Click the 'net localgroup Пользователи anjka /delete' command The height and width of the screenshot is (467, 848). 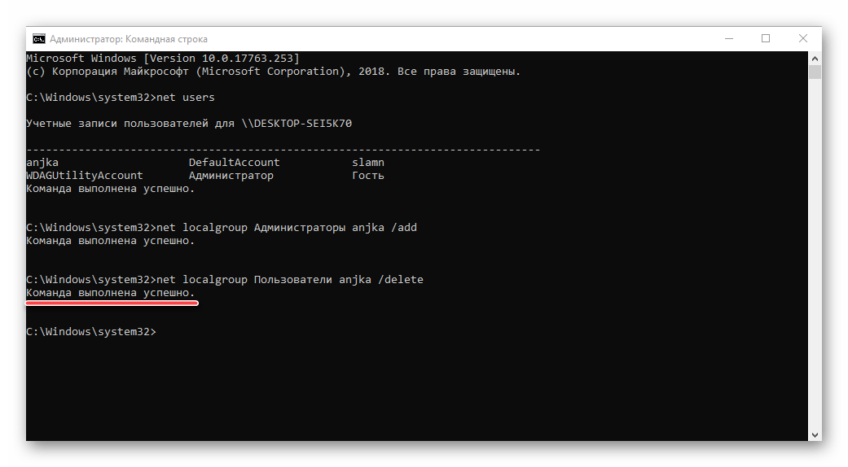pos(290,280)
